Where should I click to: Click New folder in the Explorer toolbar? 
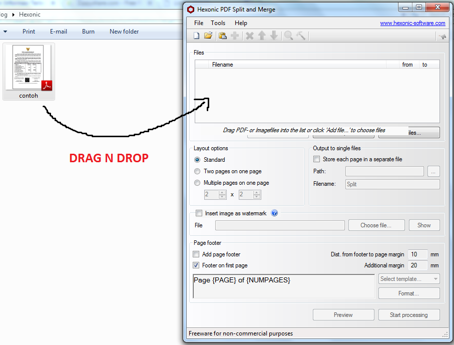tap(124, 32)
